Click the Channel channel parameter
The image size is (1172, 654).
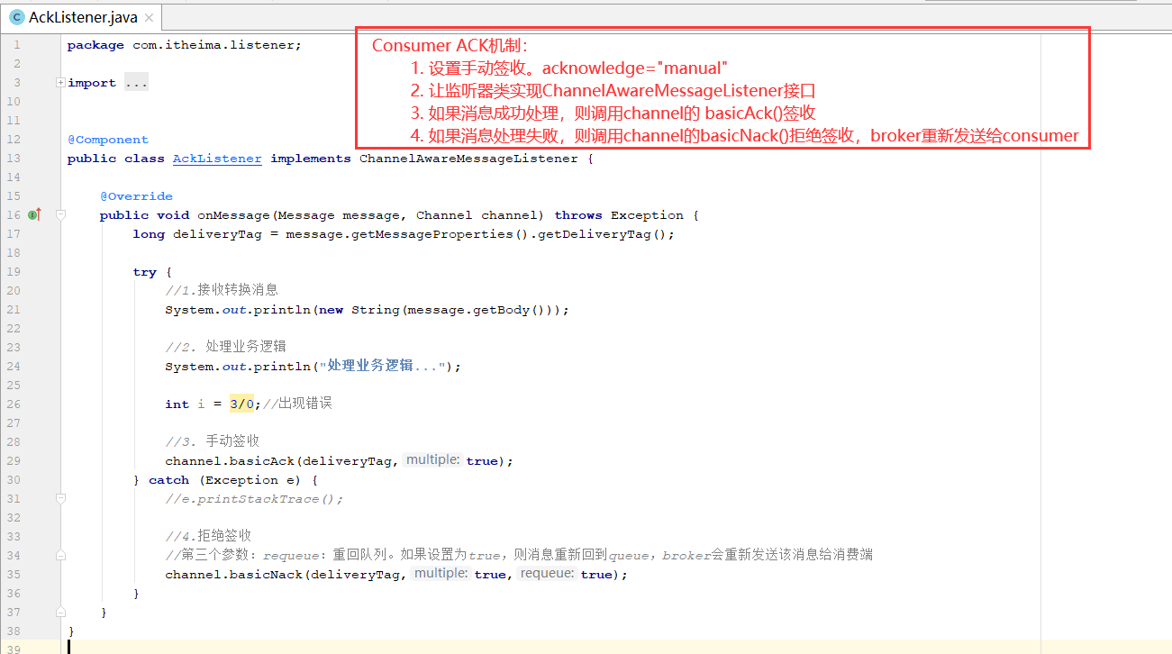[477, 215]
